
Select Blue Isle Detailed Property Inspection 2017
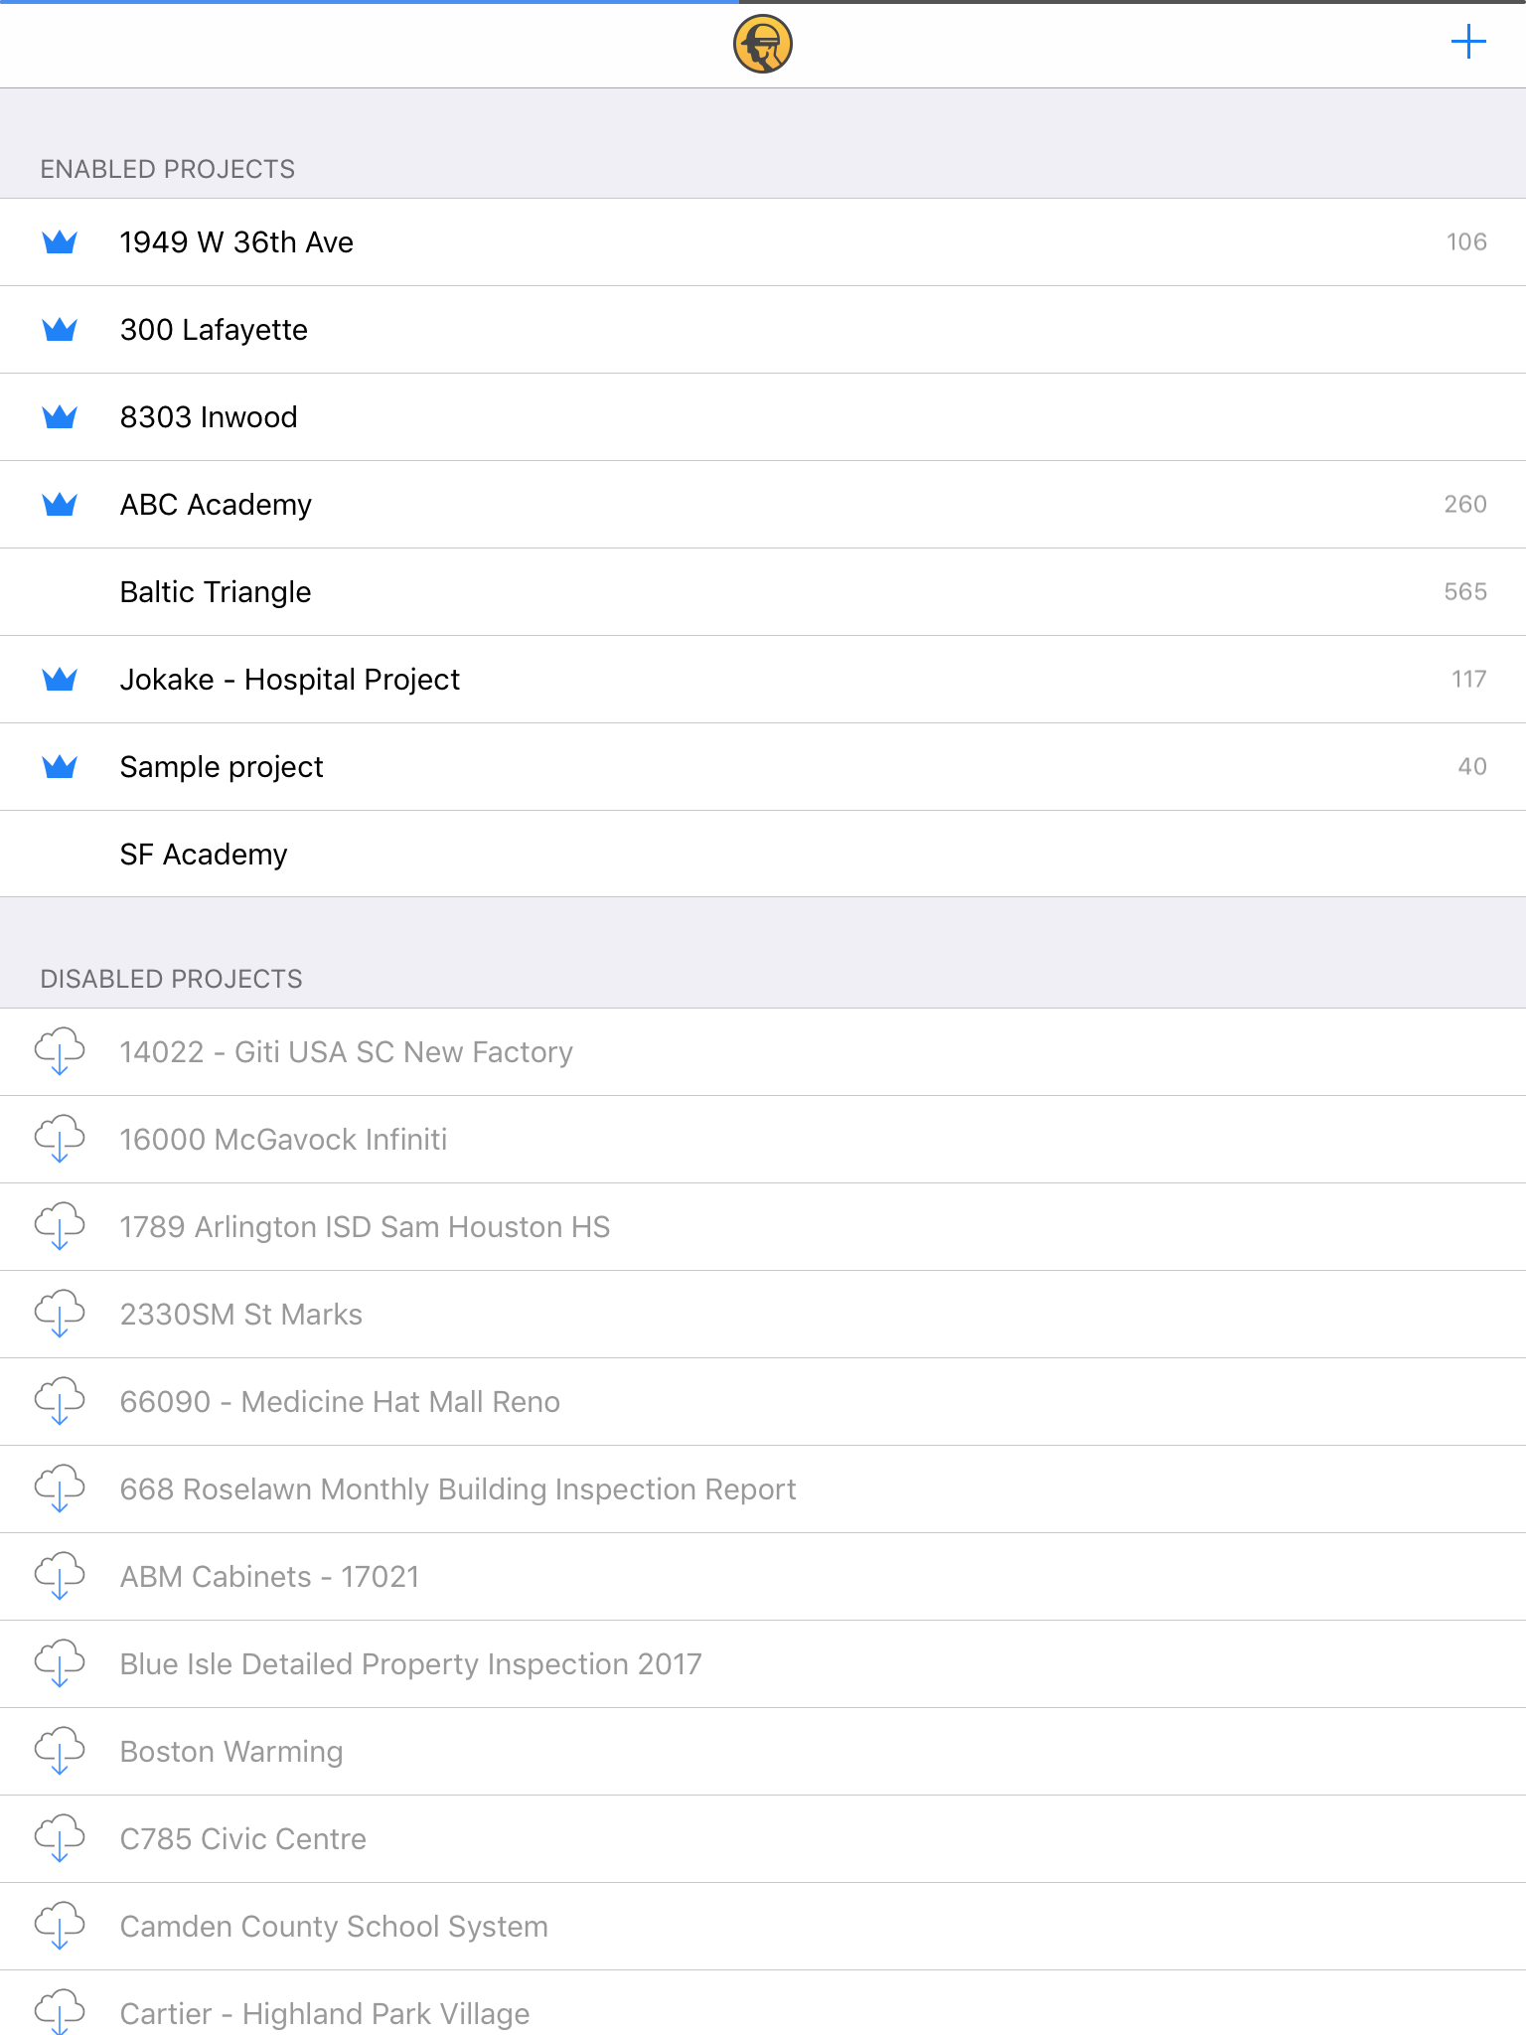coord(410,1664)
